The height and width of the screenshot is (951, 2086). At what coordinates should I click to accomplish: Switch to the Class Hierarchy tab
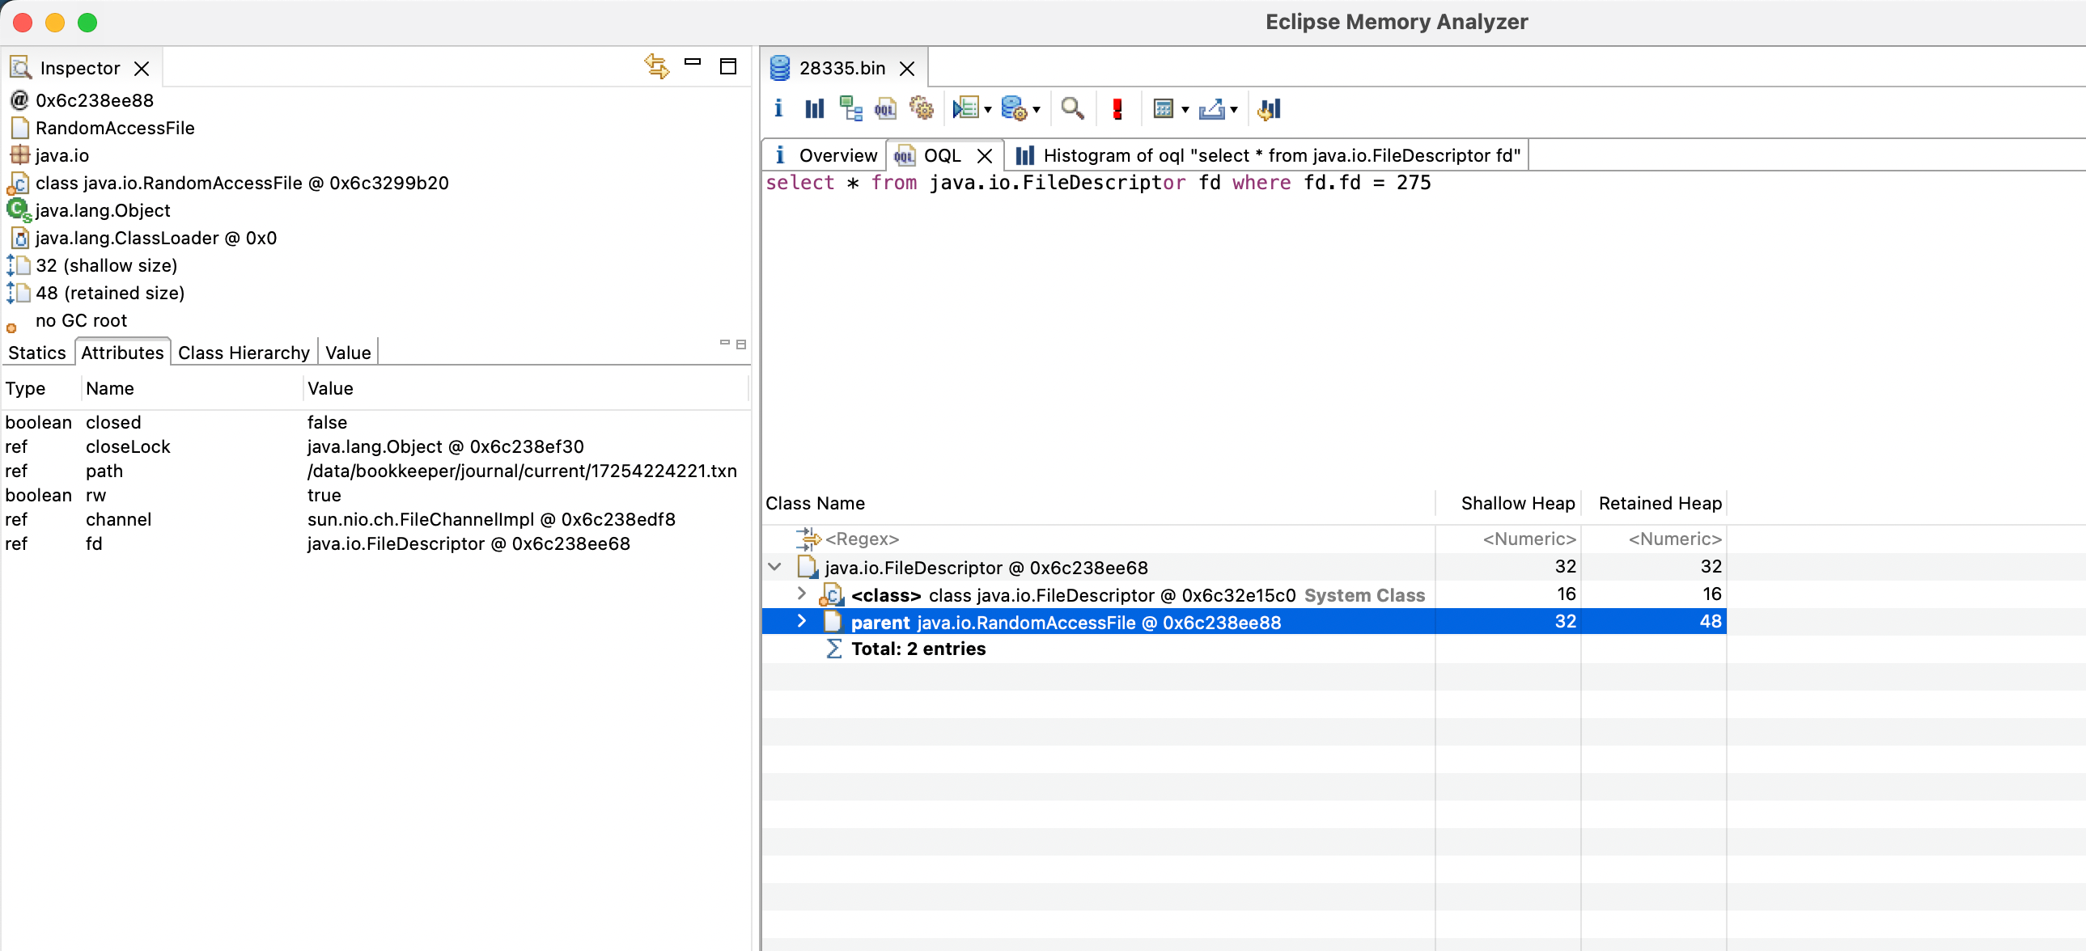tap(244, 353)
